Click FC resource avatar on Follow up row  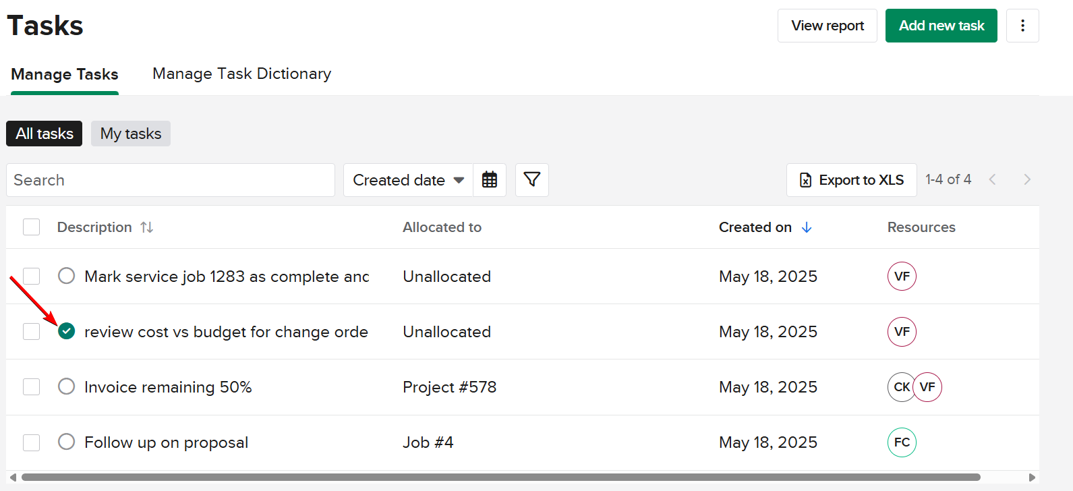(x=902, y=442)
